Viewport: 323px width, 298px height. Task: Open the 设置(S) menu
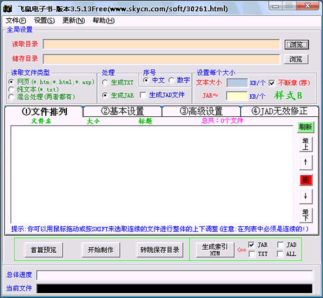pyautogui.click(x=44, y=21)
